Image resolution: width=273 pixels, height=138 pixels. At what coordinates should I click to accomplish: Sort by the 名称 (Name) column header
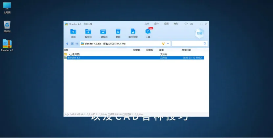point(66,50)
